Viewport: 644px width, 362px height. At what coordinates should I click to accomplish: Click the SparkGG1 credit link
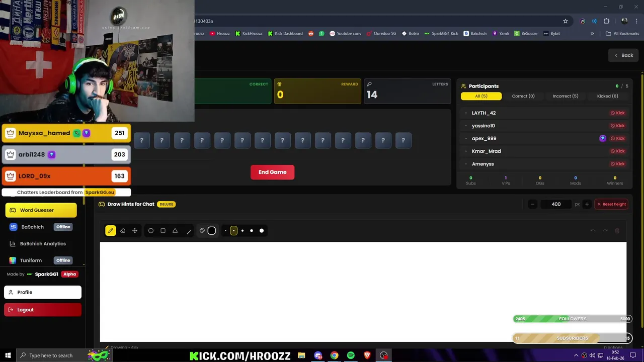click(x=46, y=274)
